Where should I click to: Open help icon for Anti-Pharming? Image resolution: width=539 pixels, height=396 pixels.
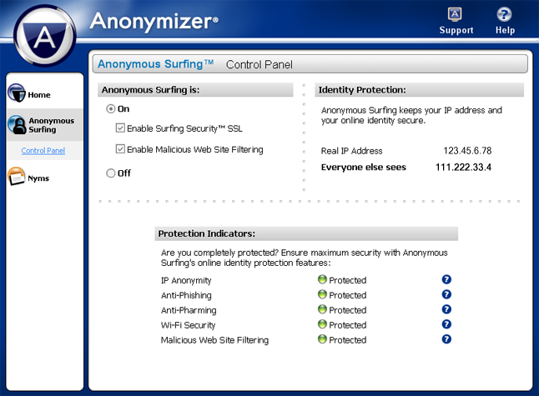click(x=446, y=310)
